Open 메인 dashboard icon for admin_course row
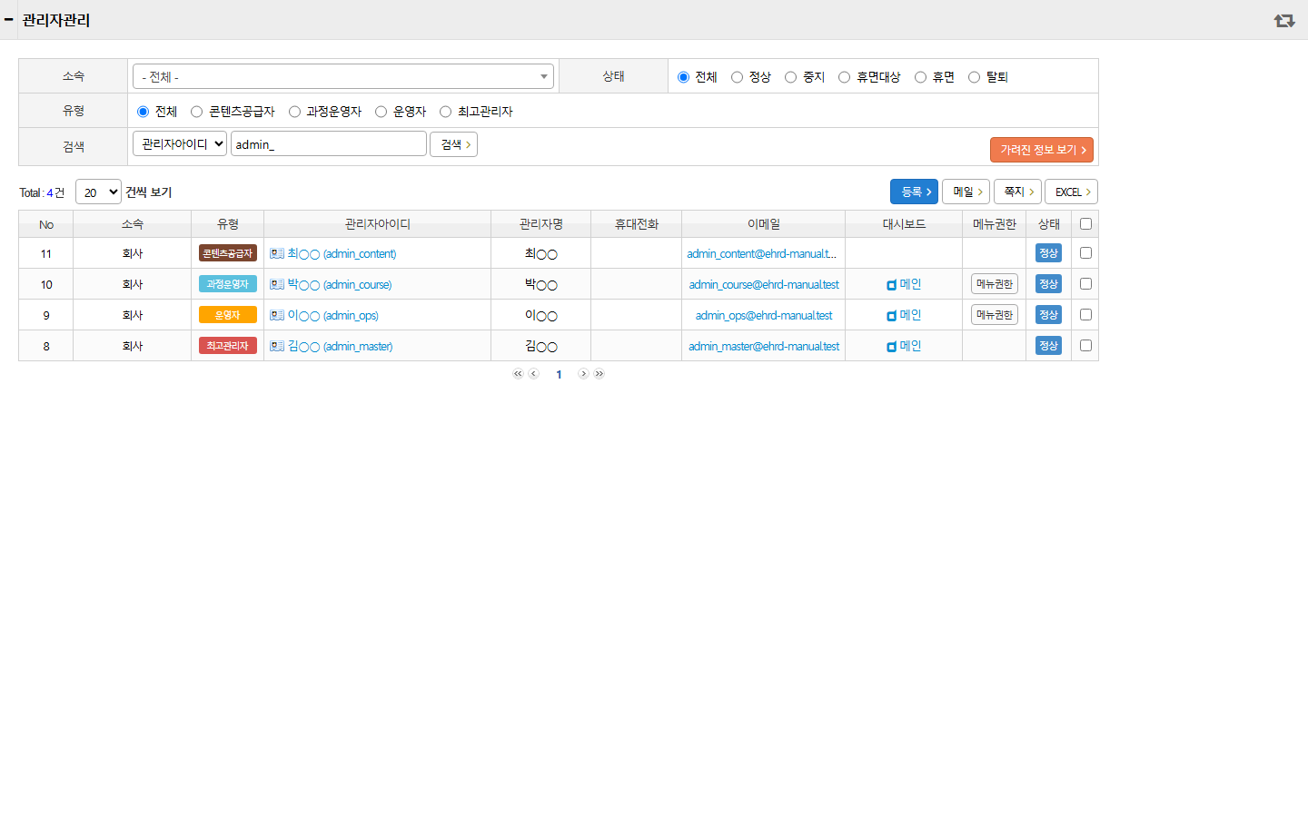 point(892,285)
